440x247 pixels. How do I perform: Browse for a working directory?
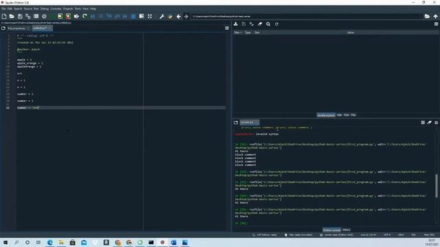point(427,16)
